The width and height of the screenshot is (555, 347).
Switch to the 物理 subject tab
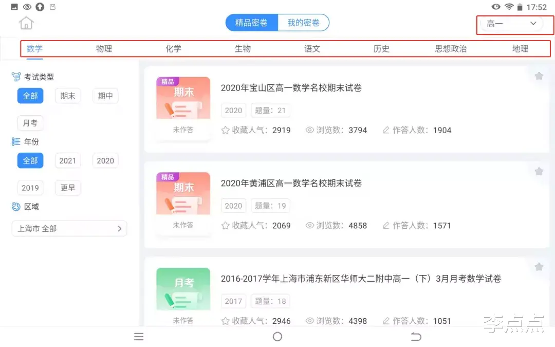pyautogui.click(x=104, y=49)
